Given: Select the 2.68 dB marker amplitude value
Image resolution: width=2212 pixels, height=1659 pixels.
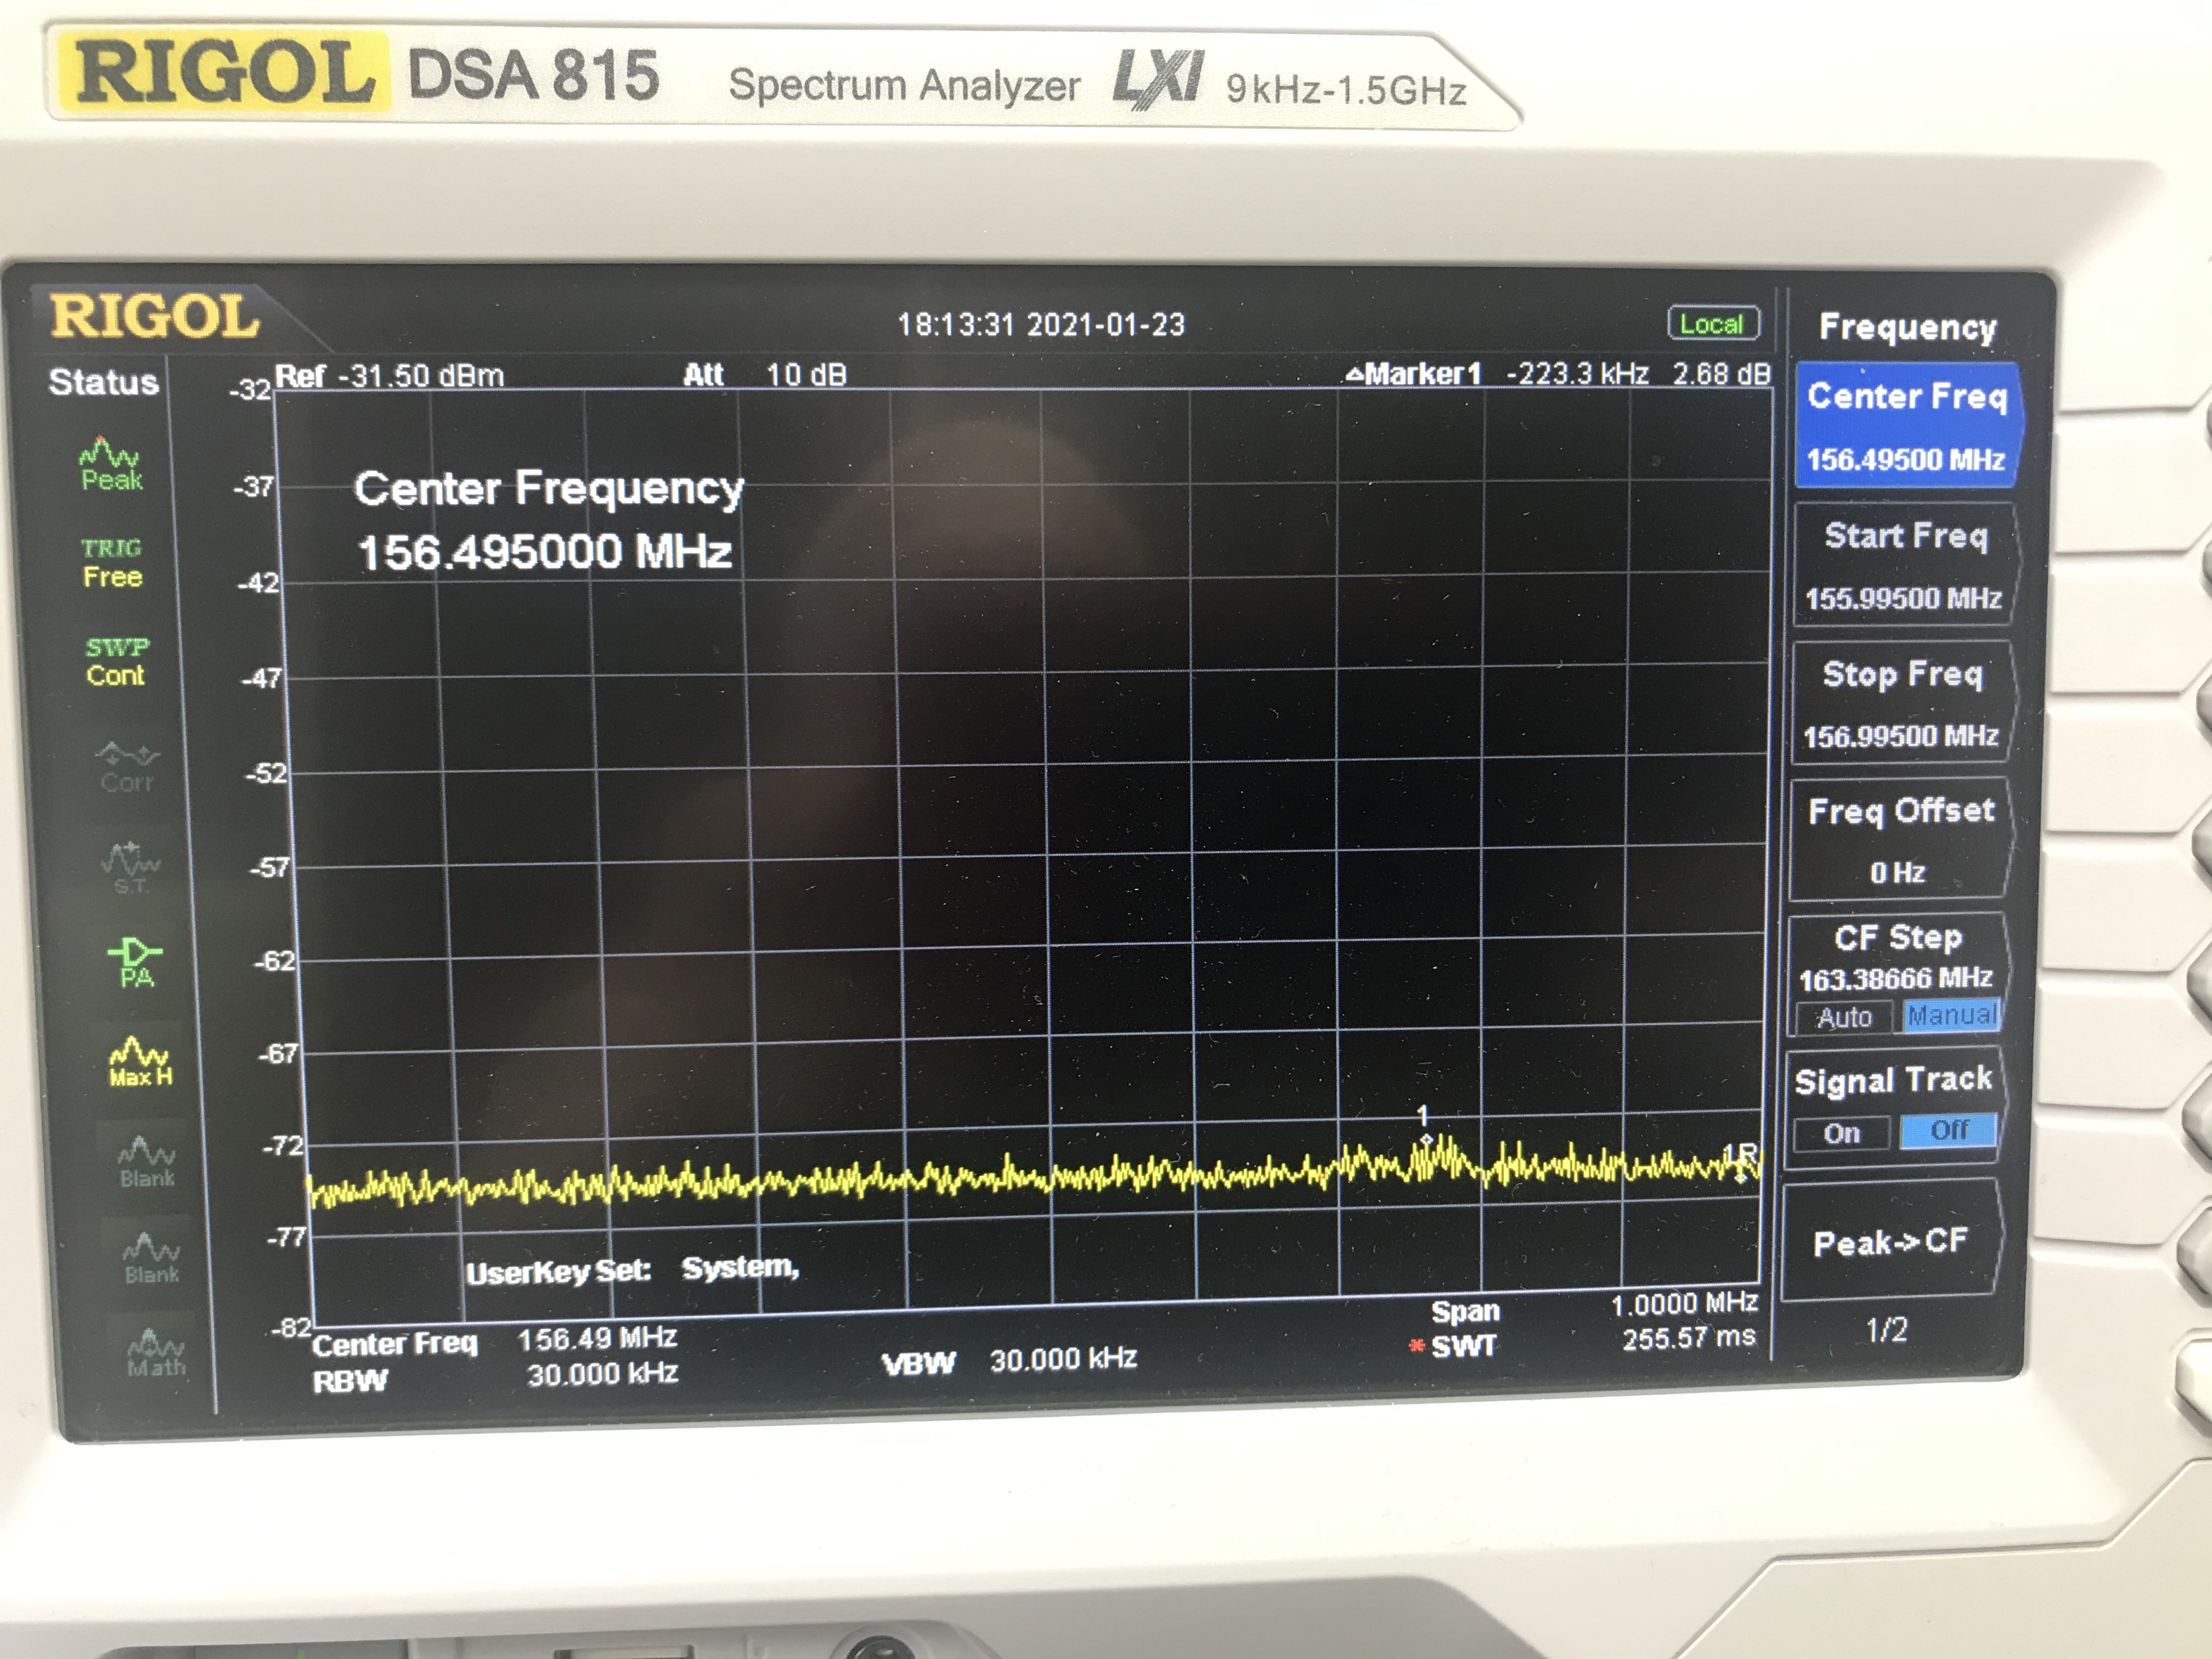Looking at the screenshot, I should [x=1721, y=374].
